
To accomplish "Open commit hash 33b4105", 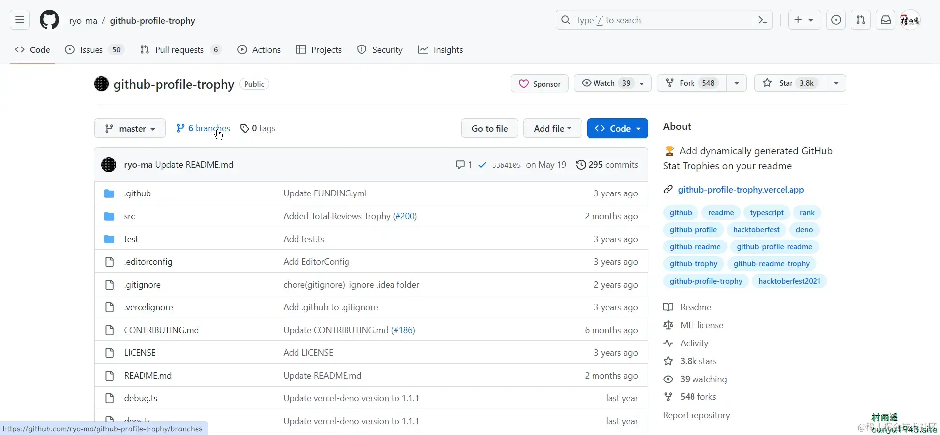I will point(506,165).
